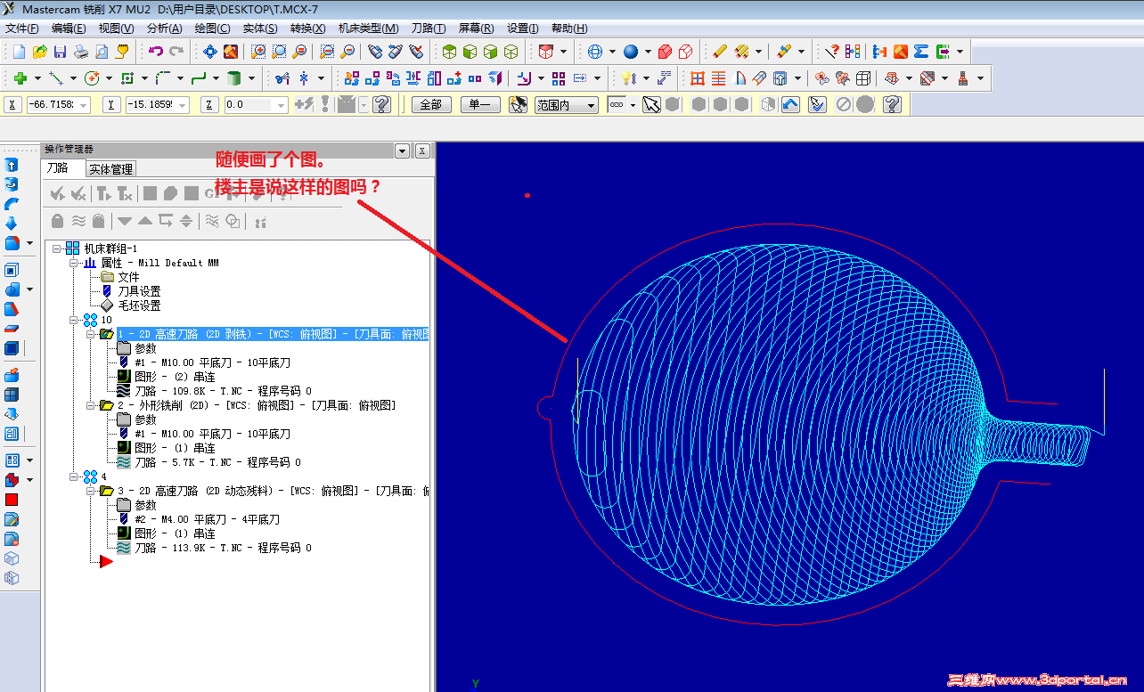Click the 单一 select only button
Image resolution: width=1144 pixels, height=692 pixels.
coord(480,105)
